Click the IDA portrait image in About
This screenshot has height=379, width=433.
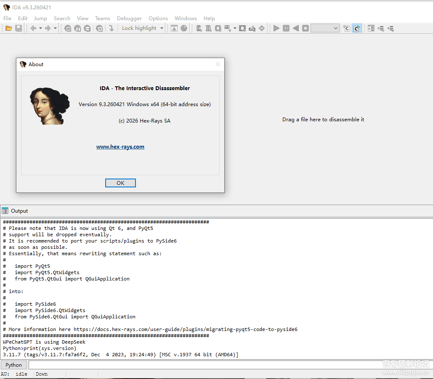pos(50,106)
